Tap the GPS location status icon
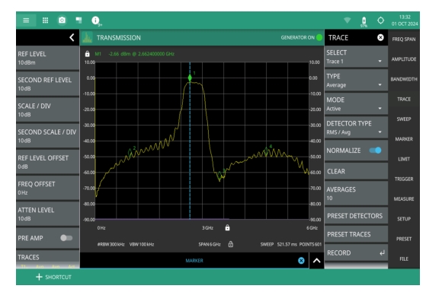 380,21
